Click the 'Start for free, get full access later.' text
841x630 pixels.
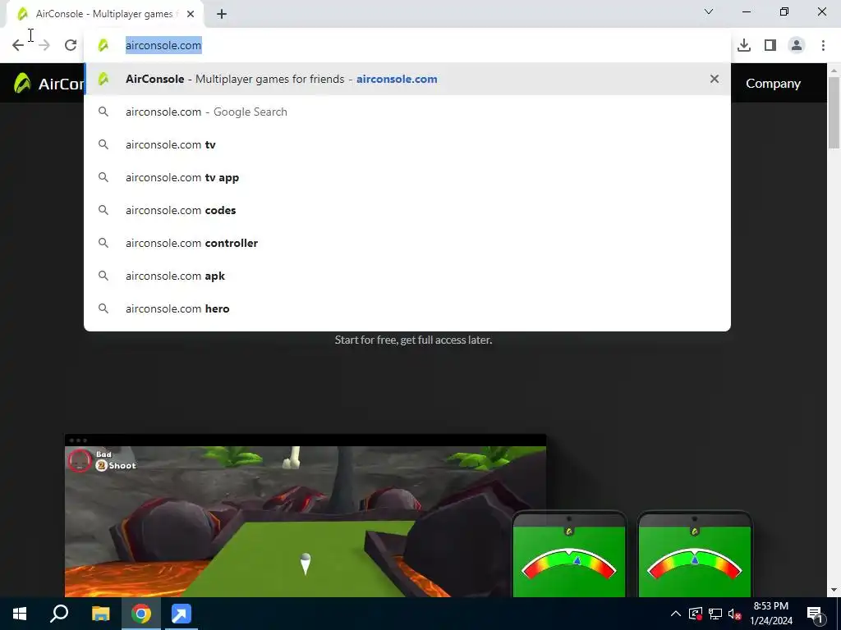414,340
